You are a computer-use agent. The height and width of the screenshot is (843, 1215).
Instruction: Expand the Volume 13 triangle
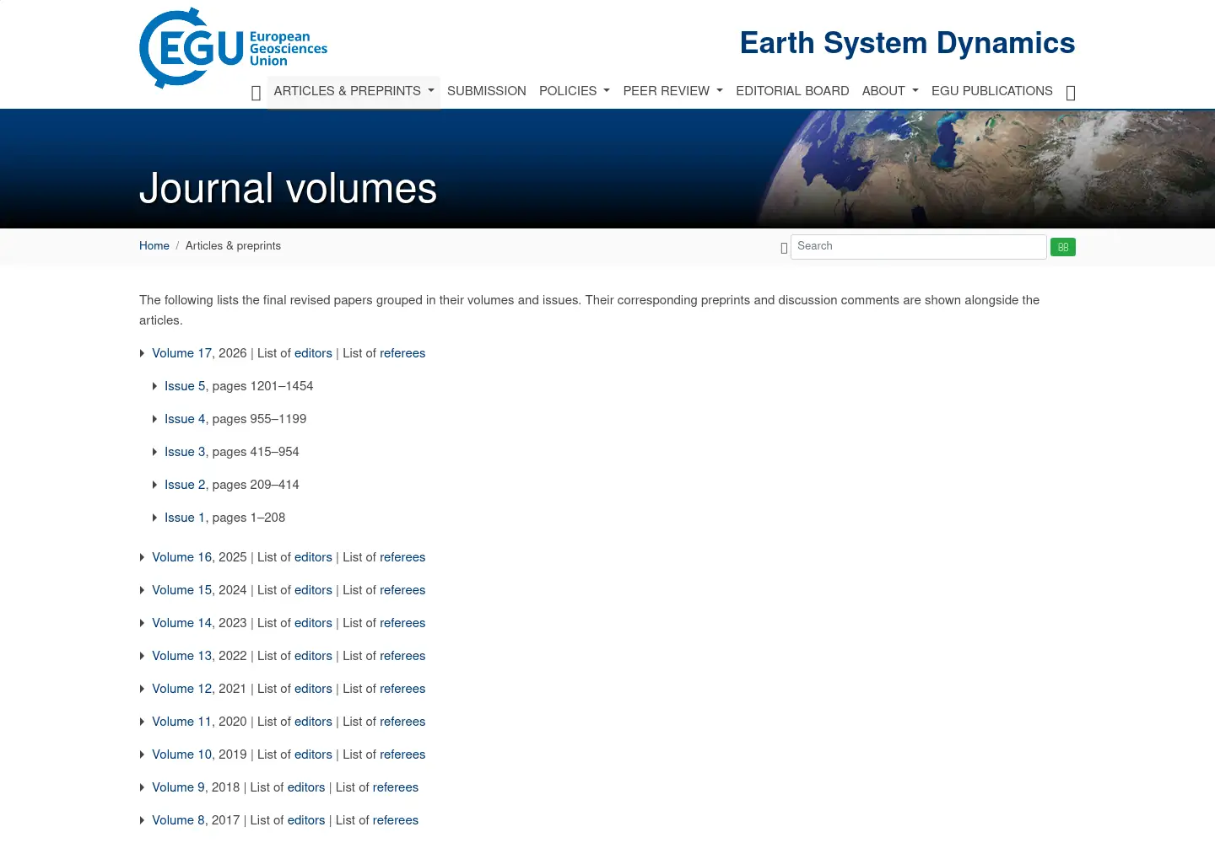pyautogui.click(x=142, y=656)
